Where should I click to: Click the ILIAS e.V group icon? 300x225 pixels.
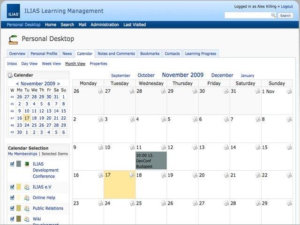[x=27, y=187]
